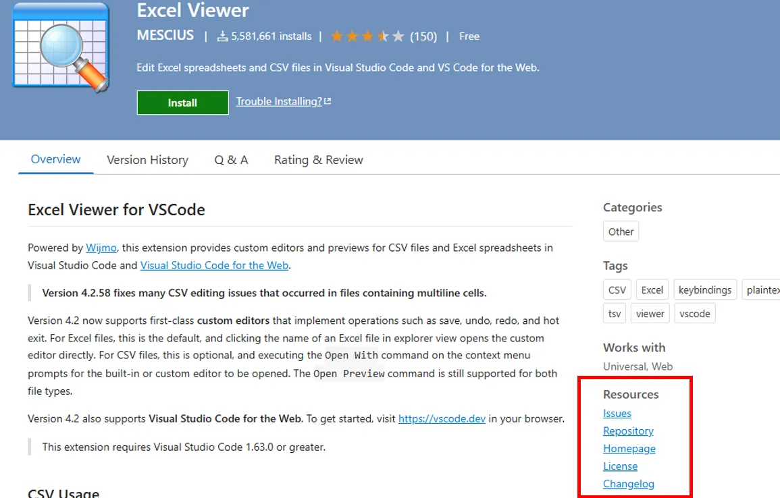The image size is (780, 498).
Task: Click the tsv tag
Action: click(615, 314)
